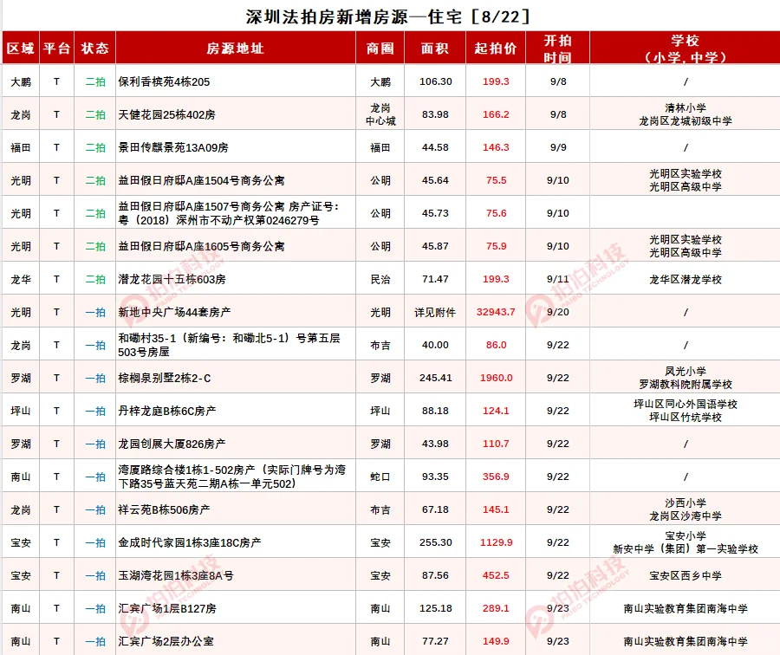Screen dimensions: 780x655
Task: Click starting price 149.9
Action: click(x=496, y=641)
